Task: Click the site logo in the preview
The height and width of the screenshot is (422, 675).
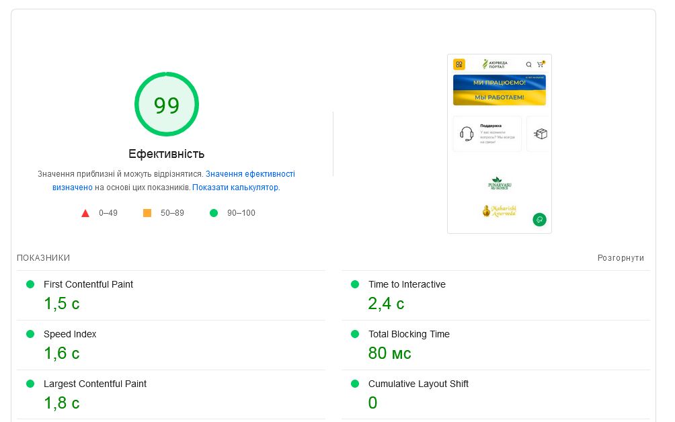Action: click(x=495, y=65)
